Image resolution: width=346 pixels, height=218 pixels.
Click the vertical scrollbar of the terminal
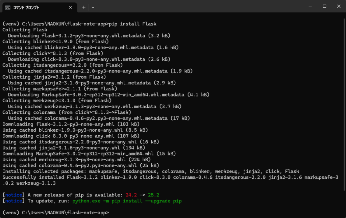(x=344, y=105)
